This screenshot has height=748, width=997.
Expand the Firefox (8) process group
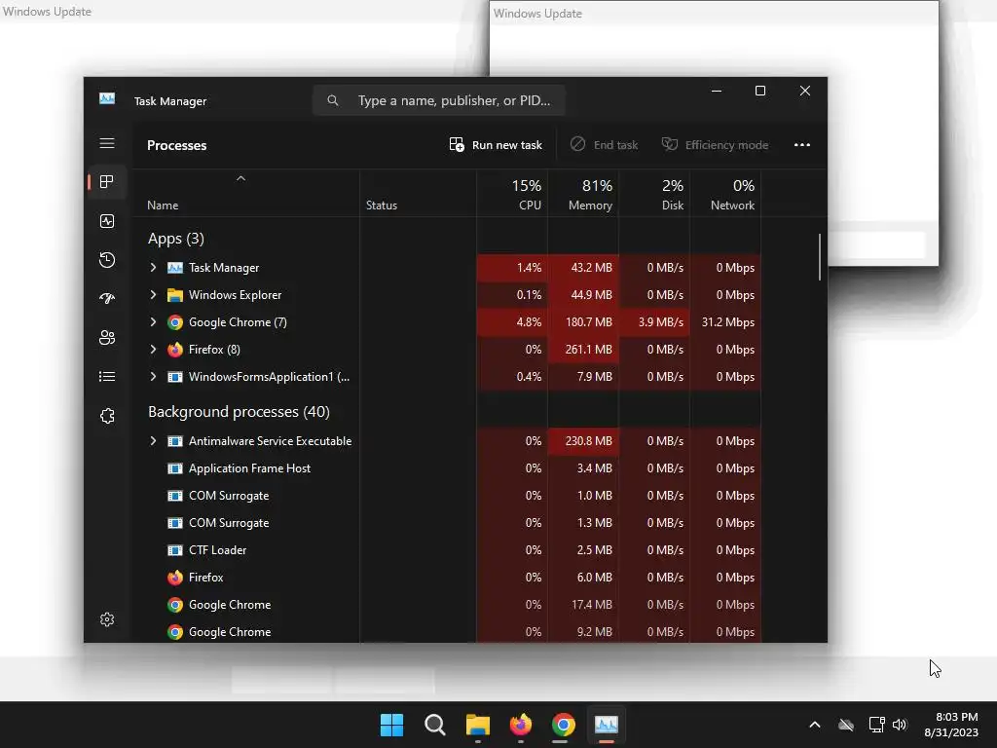tap(153, 350)
